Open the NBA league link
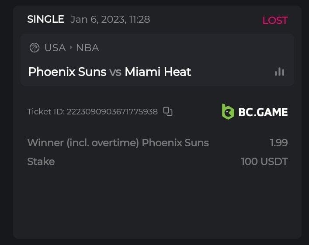The image size is (309, 245). pyautogui.click(x=87, y=48)
